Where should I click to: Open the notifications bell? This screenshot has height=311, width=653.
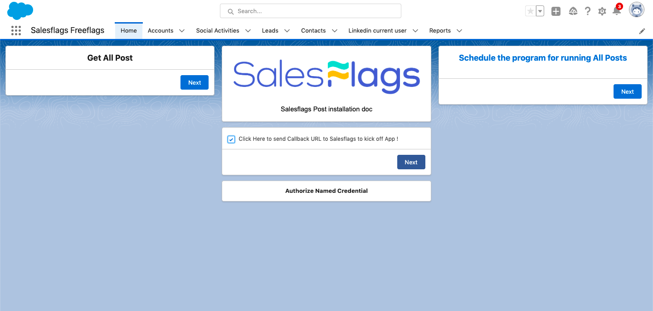[x=617, y=11]
